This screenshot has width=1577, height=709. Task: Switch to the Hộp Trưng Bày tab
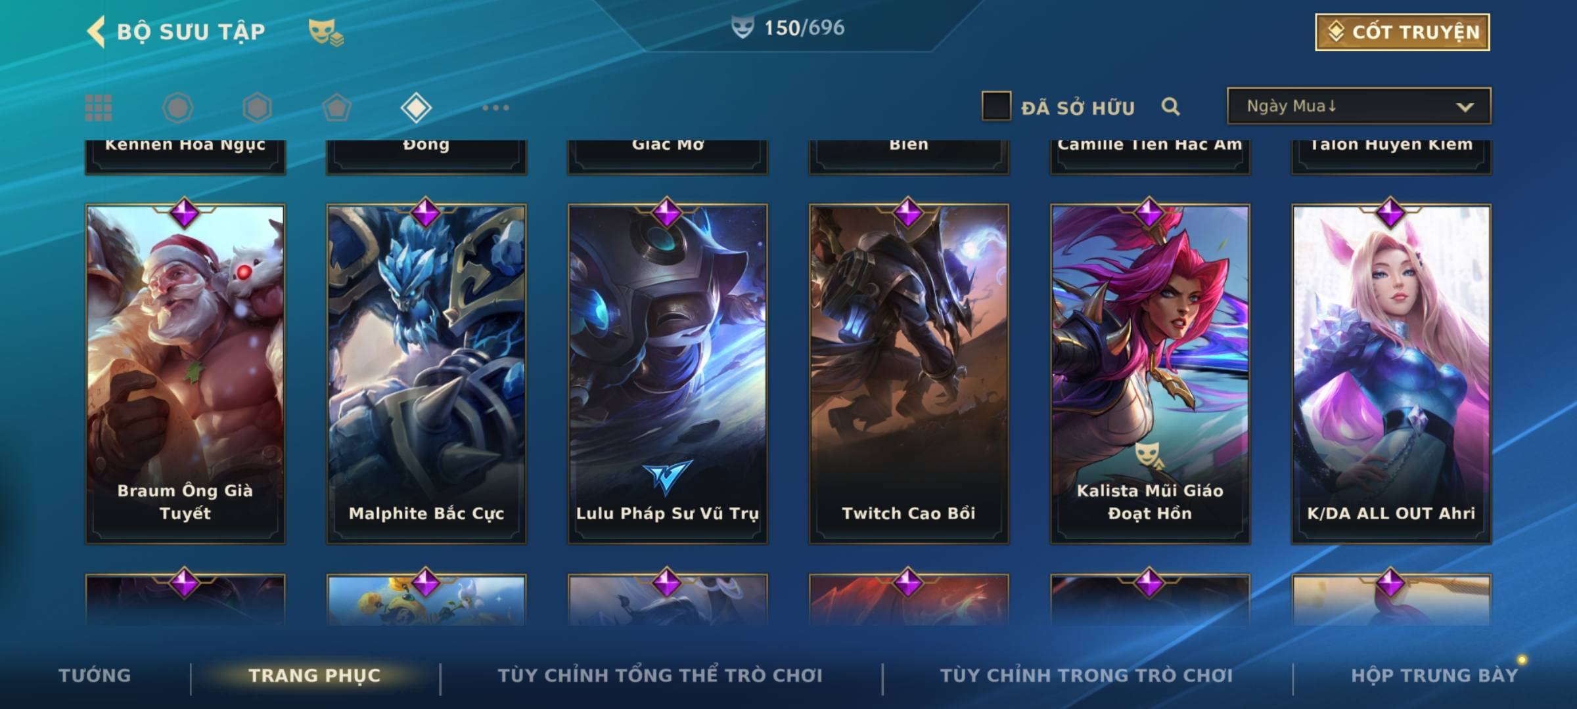click(x=1434, y=676)
